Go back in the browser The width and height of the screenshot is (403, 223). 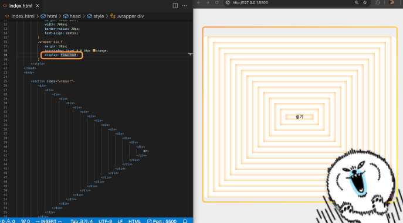[x=199, y=2]
